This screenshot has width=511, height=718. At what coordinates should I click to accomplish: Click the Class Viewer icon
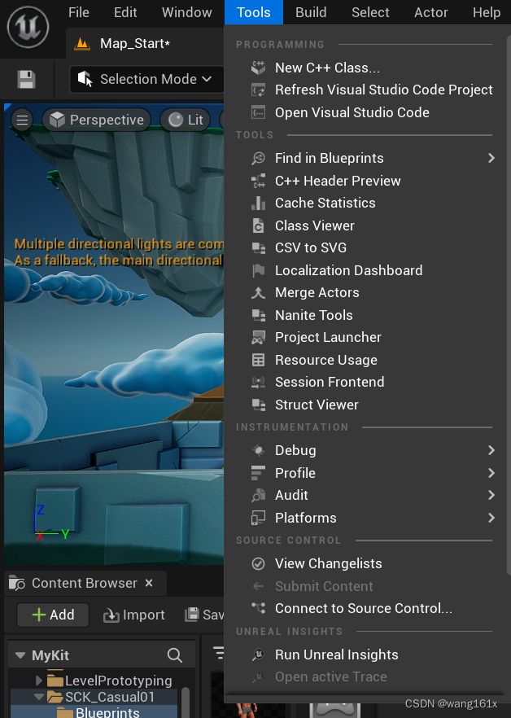click(x=258, y=225)
